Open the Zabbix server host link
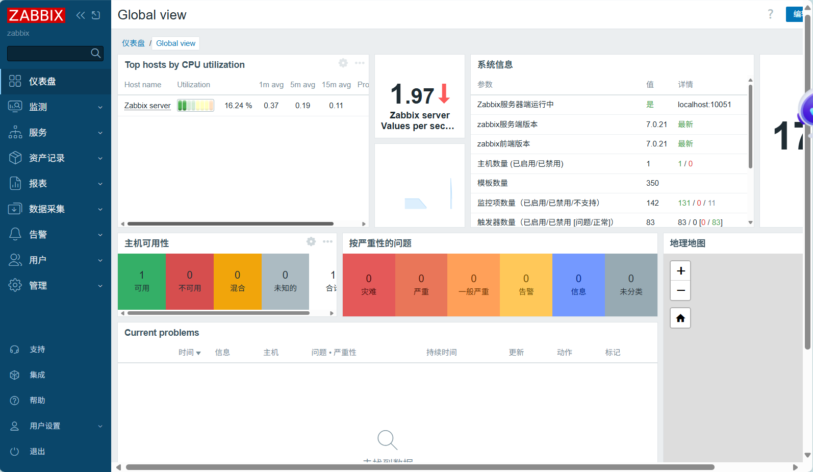 (x=147, y=106)
